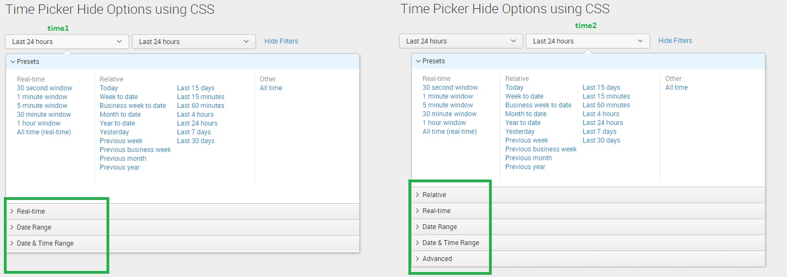The height and width of the screenshot is (277, 787).
Task: Expand the Advanced section in right picker
Action: click(437, 259)
